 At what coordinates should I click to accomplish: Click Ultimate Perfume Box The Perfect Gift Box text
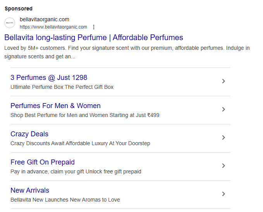click(62, 87)
